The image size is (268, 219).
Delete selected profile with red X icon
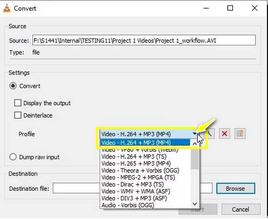click(225, 133)
